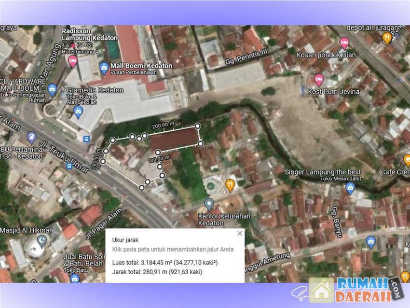Click the Cafe Crem orange marker

pyautogui.click(x=406, y=160)
